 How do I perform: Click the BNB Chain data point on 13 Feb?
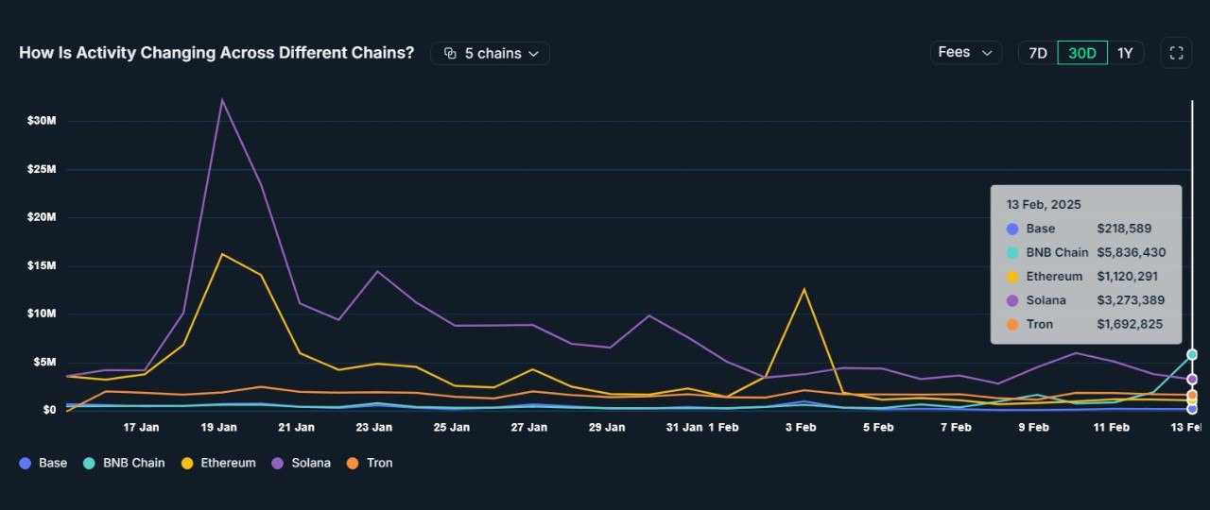1192,354
